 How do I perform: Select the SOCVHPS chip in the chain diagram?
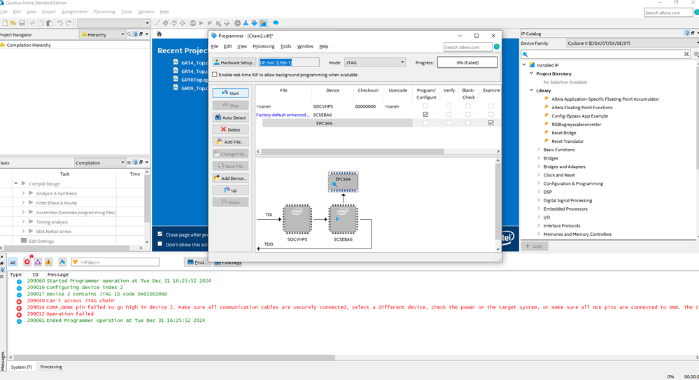click(297, 219)
